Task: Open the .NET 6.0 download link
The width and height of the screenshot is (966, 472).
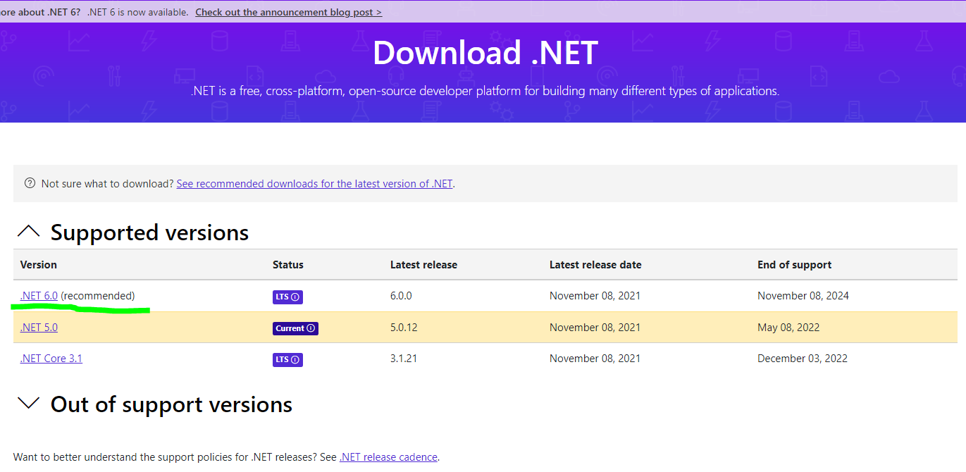Action: click(39, 295)
